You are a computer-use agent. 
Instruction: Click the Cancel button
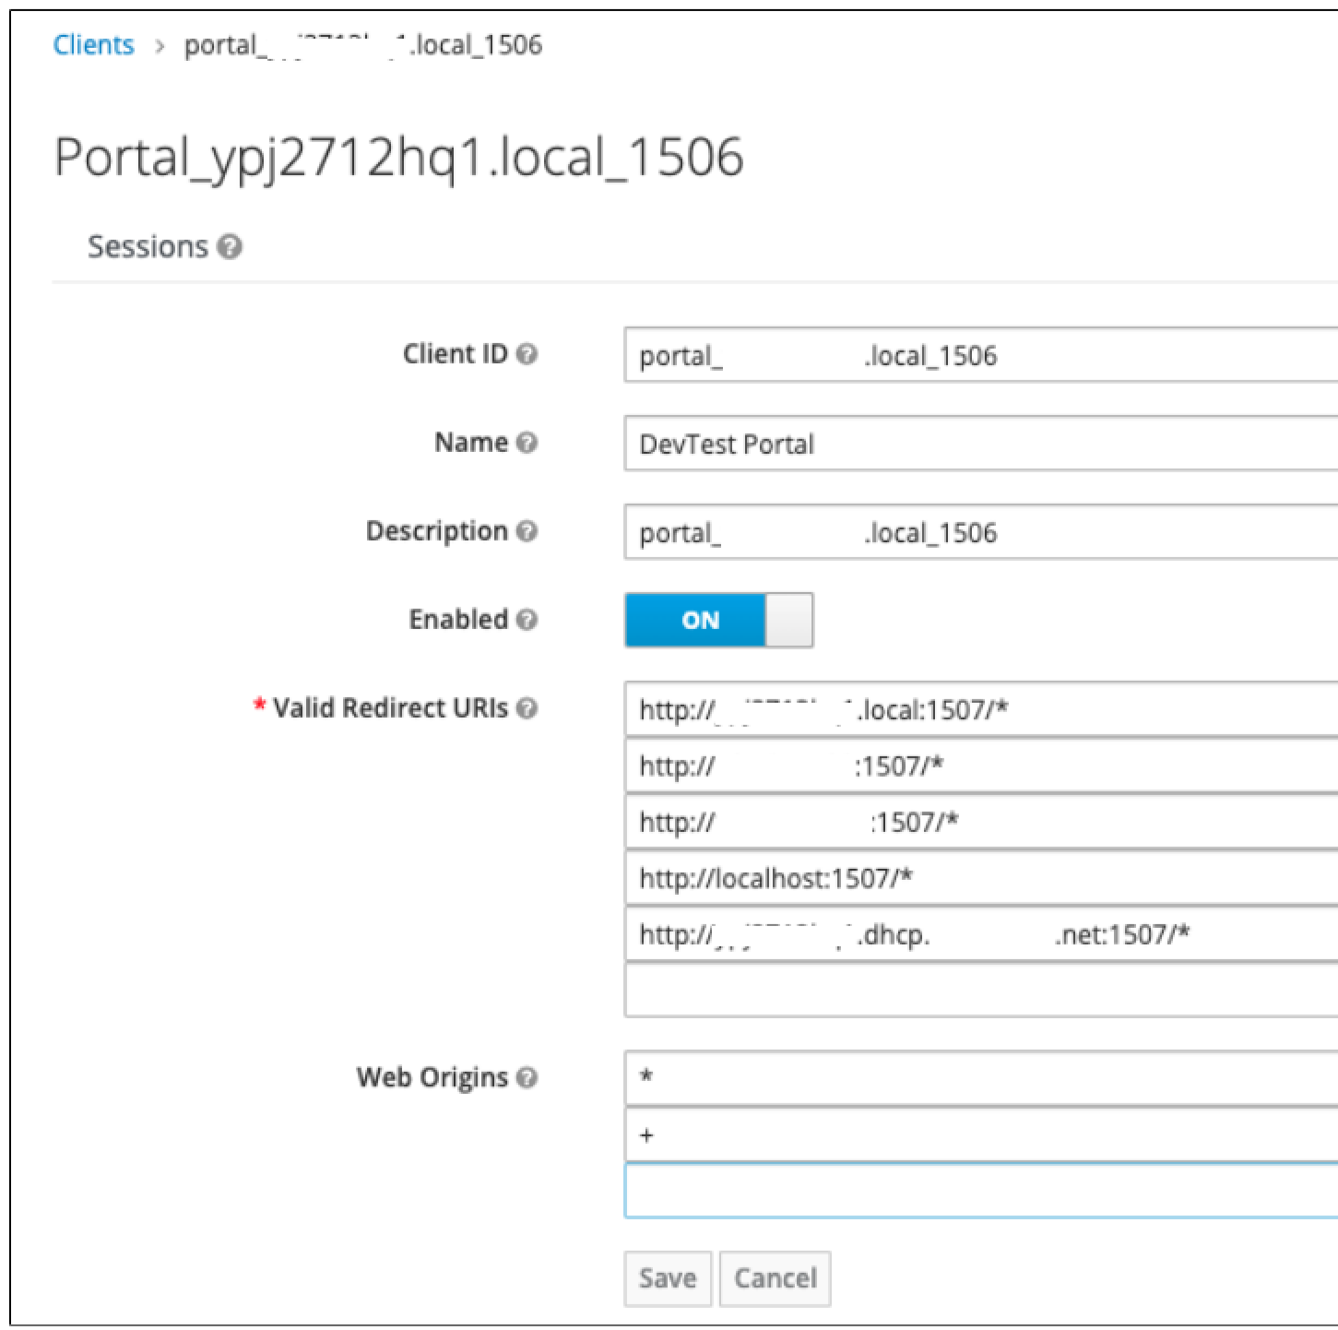coord(775,1278)
